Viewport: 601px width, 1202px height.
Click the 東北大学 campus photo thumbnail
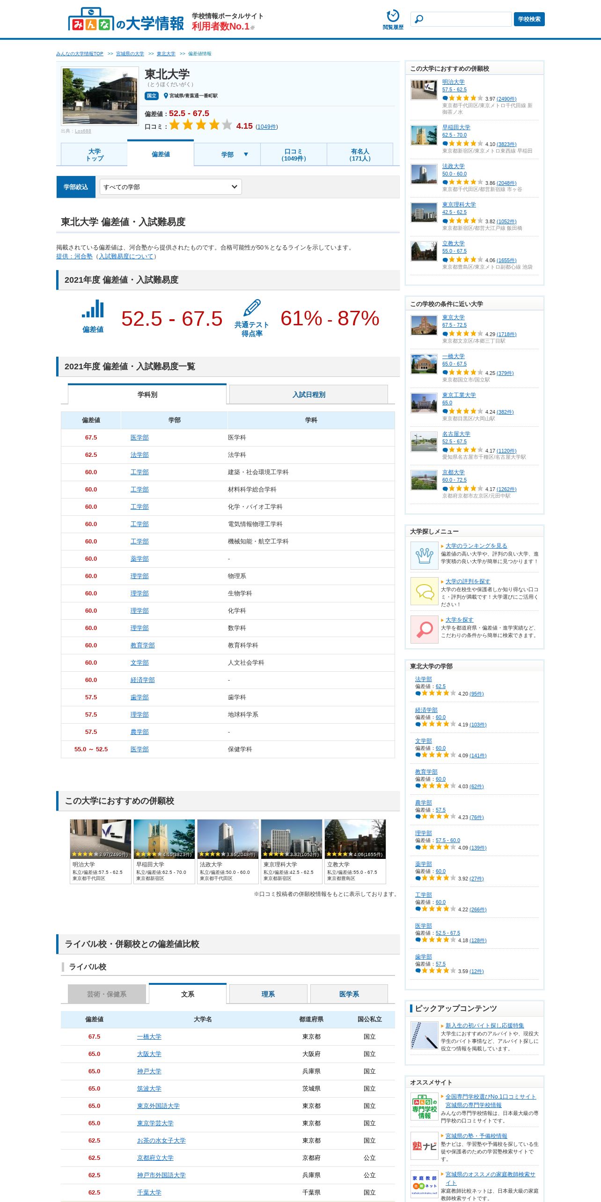pyautogui.click(x=100, y=96)
